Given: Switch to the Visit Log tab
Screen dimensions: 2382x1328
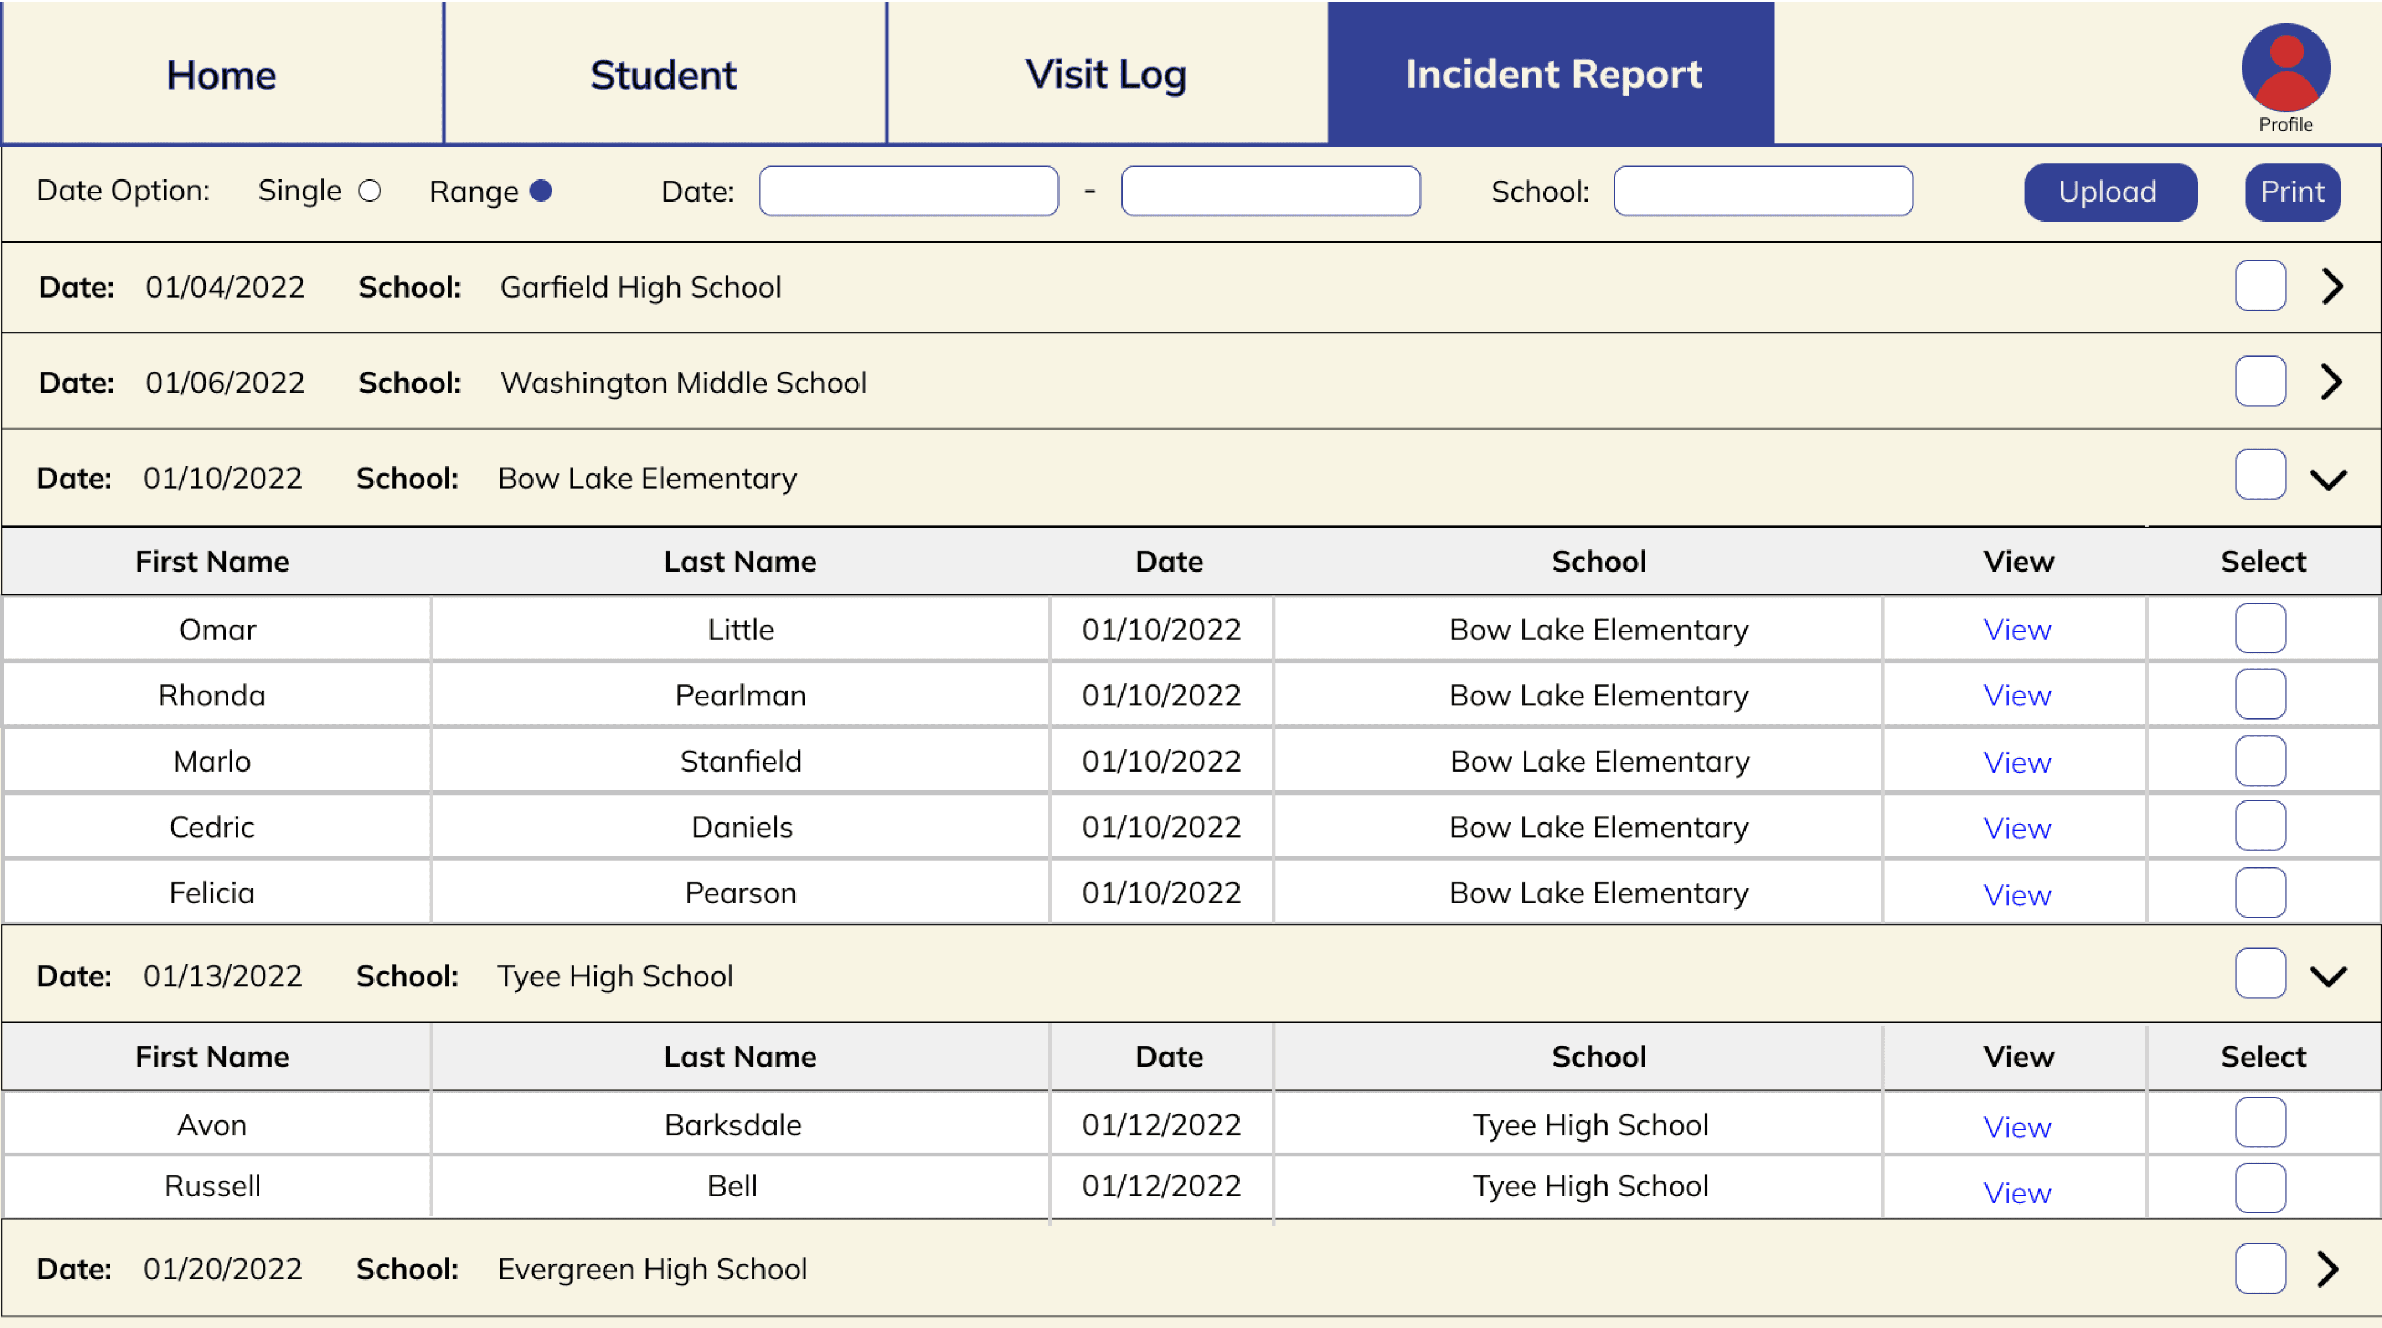Looking at the screenshot, I should tap(1106, 74).
